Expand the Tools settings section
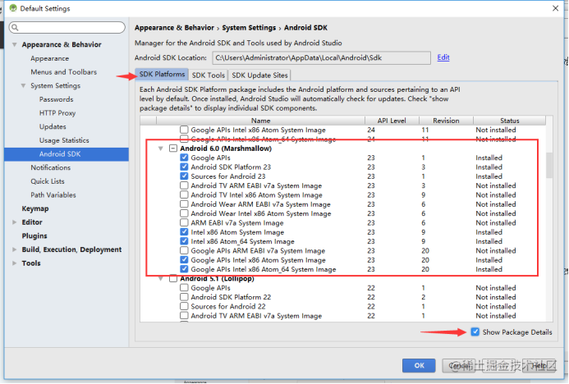The width and height of the screenshot is (569, 384). (15, 263)
